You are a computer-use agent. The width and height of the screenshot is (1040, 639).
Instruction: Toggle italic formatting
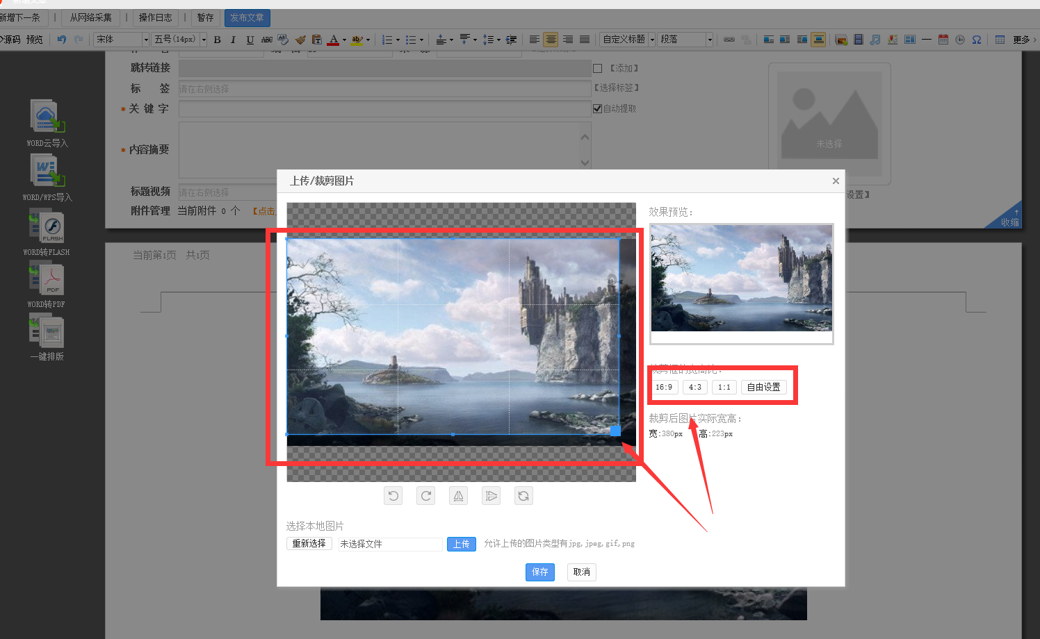coord(233,40)
